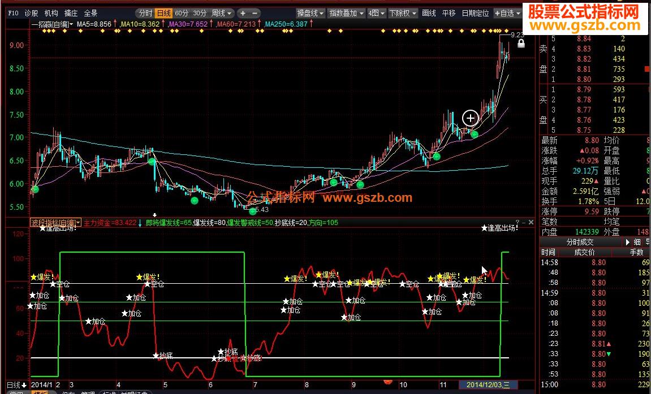Click the help question mark on indicator panel
Viewport: 651px width, 394px height.
517,222
